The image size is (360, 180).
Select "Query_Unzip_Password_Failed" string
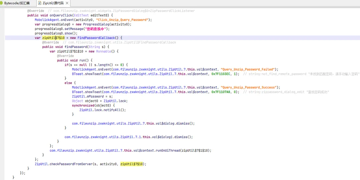pyautogui.click(x=248, y=70)
